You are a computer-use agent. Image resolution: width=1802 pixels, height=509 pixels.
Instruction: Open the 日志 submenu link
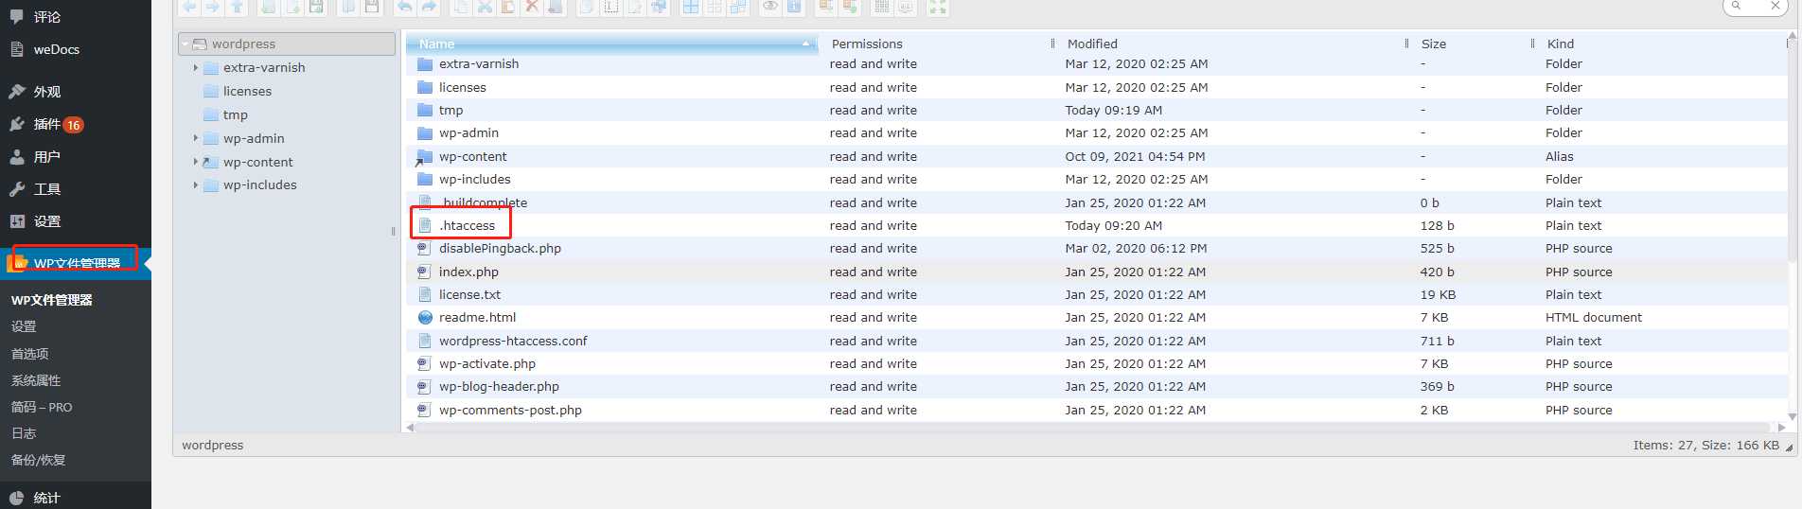click(24, 433)
